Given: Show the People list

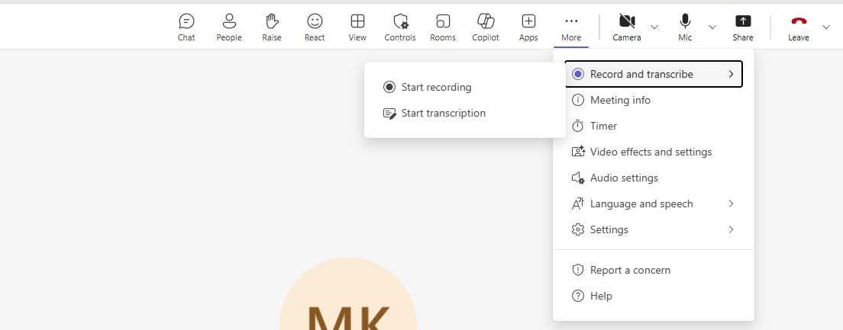Looking at the screenshot, I should point(229,27).
